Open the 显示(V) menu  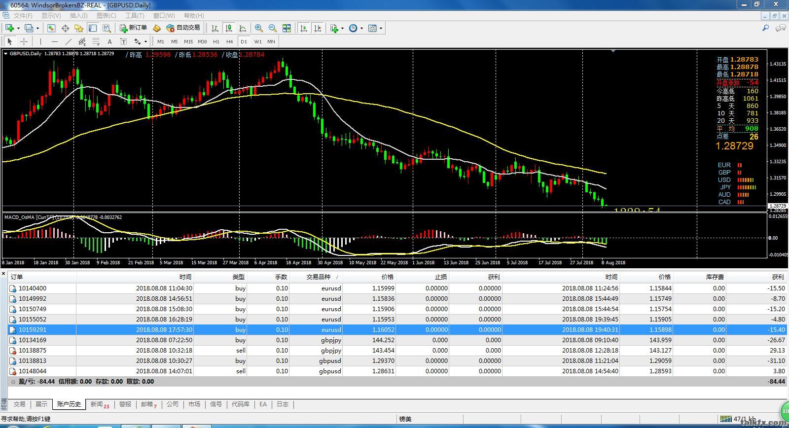51,16
